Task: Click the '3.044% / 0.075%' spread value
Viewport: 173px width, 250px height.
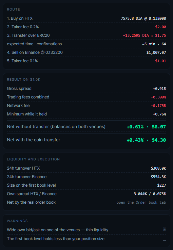Action: coord(150,194)
